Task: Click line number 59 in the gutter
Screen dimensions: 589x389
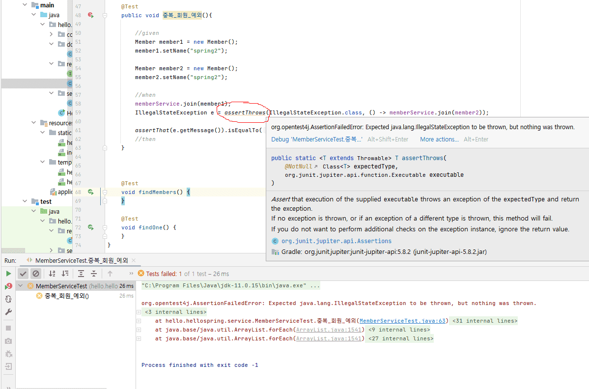Action: [x=78, y=112]
